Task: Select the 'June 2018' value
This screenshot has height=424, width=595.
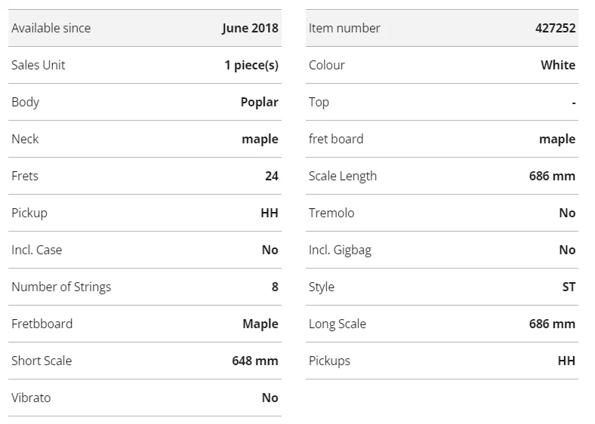Action: (250, 28)
